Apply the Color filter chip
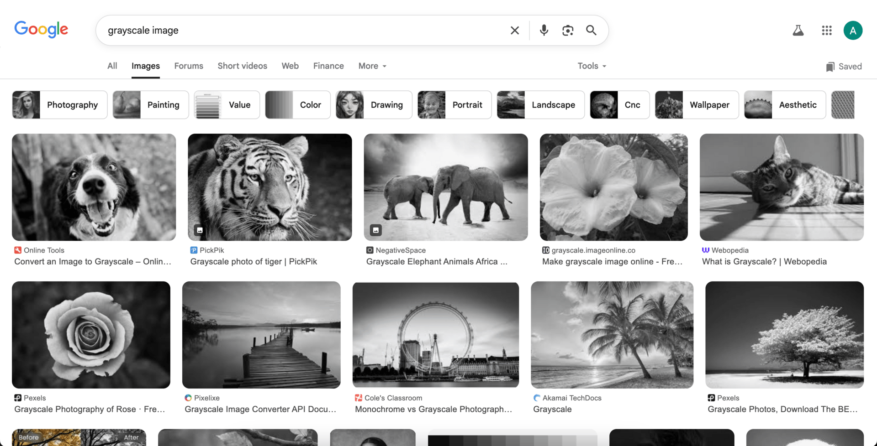877x446 pixels. click(x=297, y=105)
